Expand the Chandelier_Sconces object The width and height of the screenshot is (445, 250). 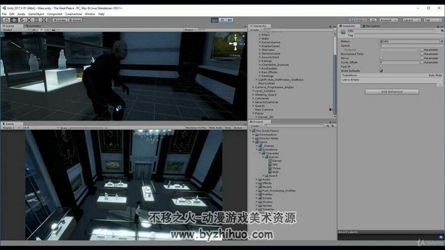tap(260, 65)
